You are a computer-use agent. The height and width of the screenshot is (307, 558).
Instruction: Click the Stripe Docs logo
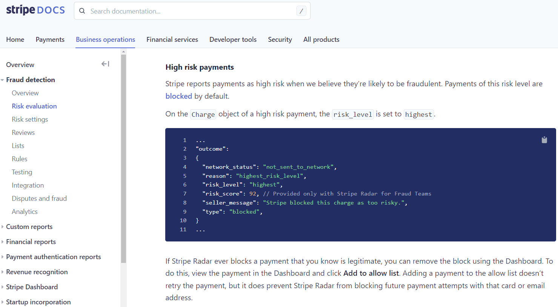[x=35, y=10]
